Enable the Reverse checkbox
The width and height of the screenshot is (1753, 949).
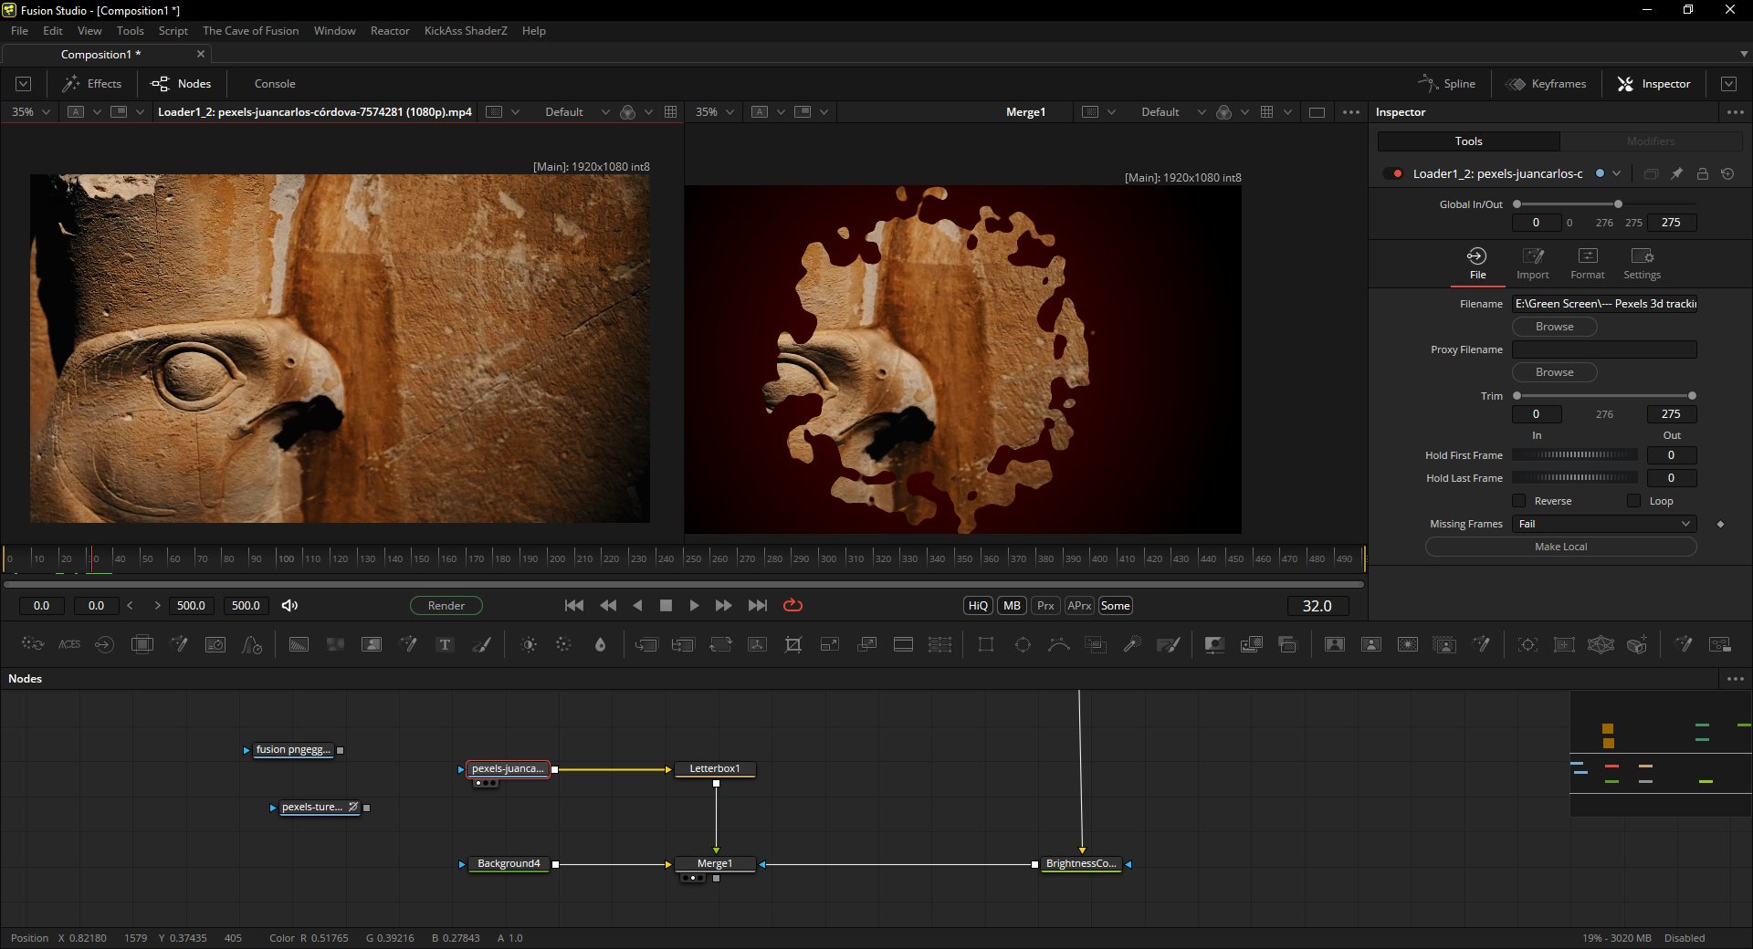tap(1519, 501)
